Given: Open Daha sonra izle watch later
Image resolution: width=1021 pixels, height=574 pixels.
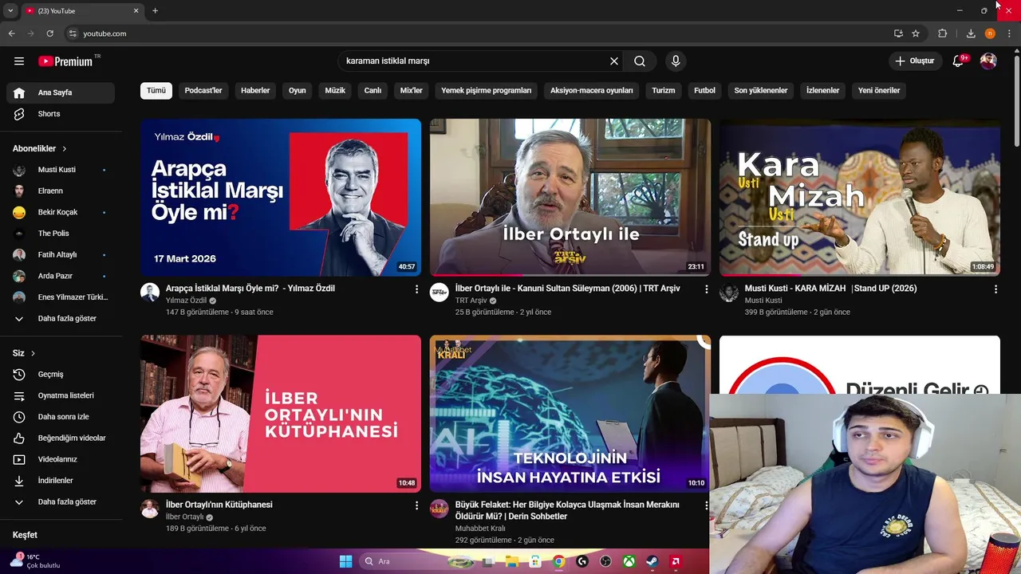Looking at the screenshot, I should [x=61, y=417].
